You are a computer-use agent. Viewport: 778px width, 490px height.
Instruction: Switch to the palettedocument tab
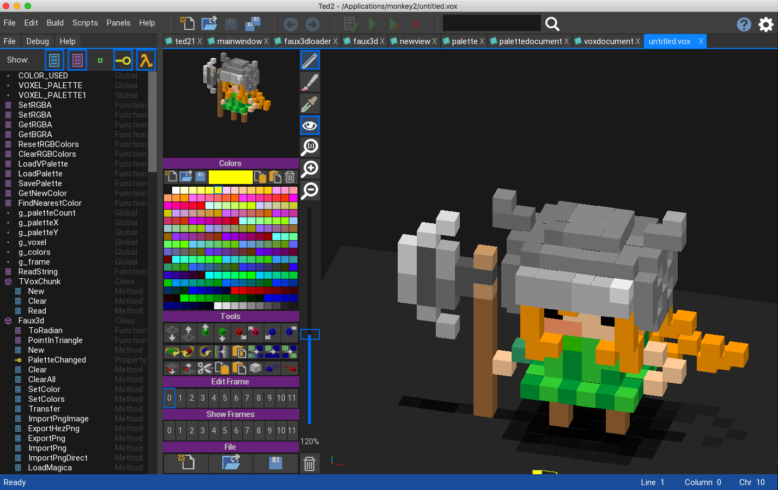[530, 41]
